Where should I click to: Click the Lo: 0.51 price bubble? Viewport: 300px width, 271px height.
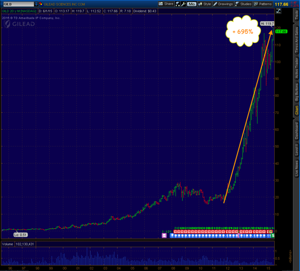click(x=21, y=235)
